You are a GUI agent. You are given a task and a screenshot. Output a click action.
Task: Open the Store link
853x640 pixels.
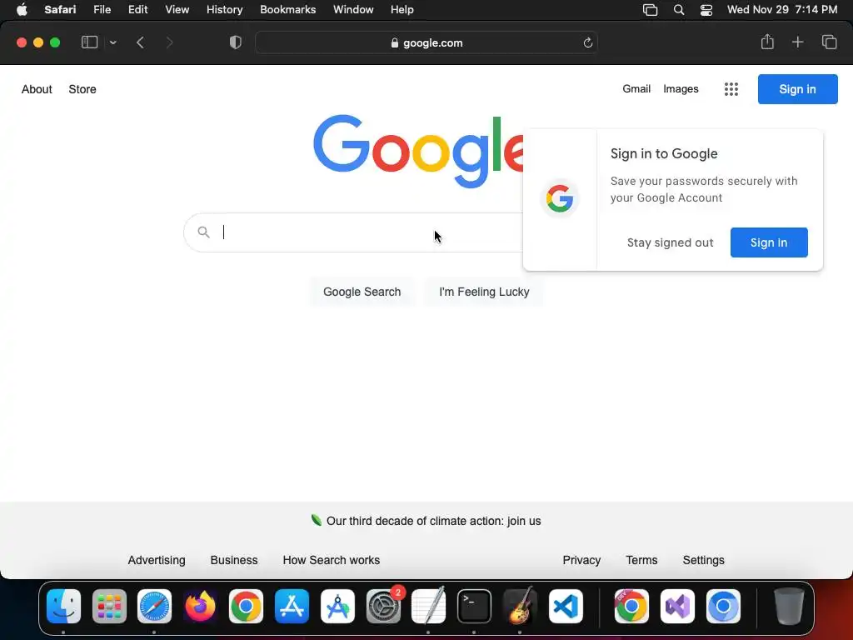point(82,89)
